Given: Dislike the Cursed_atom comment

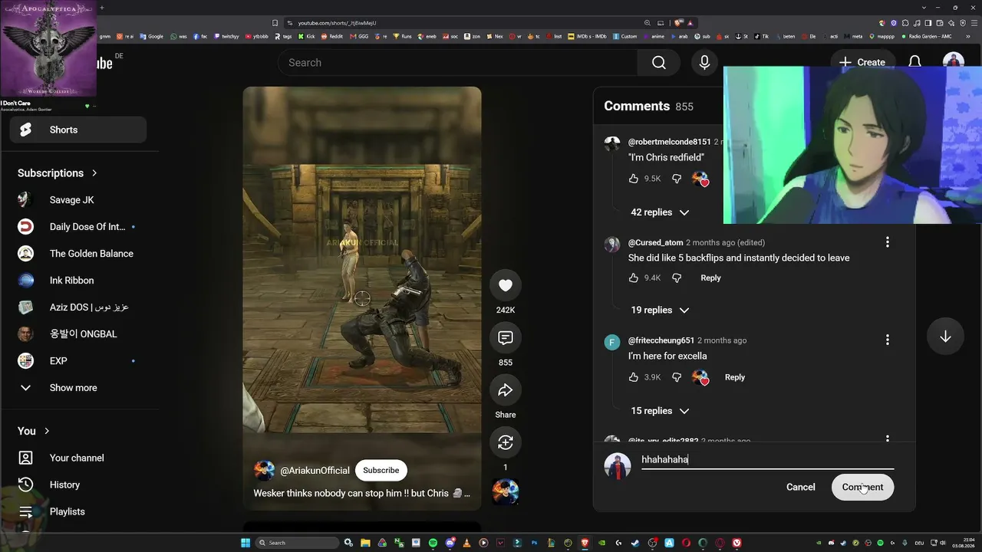Looking at the screenshot, I should point(677,278).
